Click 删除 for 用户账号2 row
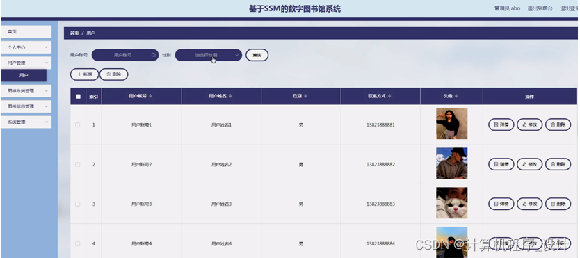Image resolution: width=580 pixels, height=258 pixels. [558, 165]
